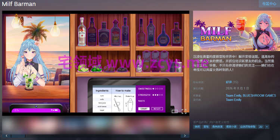280x140 pixels.
Task: Click the 开发者 label
Action: [197, 96]
